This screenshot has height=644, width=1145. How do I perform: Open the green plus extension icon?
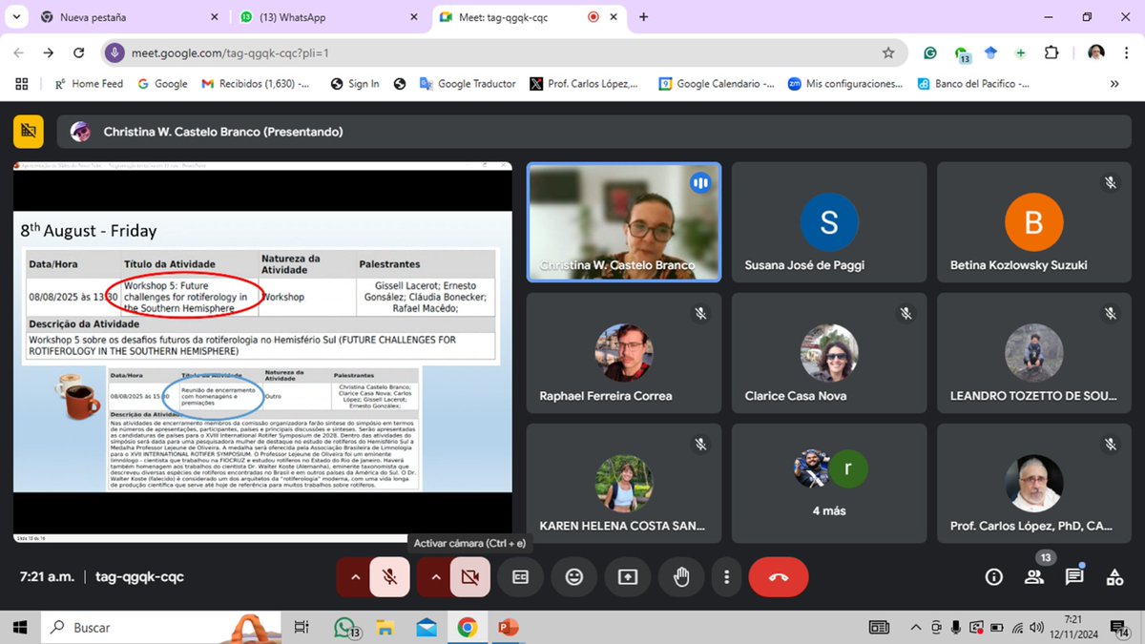[x=1021, y=53]
